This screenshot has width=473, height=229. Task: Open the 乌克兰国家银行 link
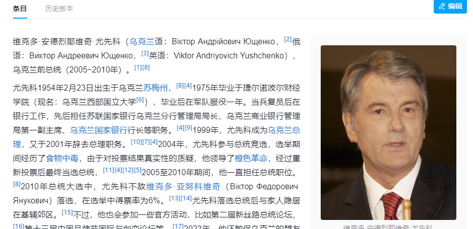99,130
